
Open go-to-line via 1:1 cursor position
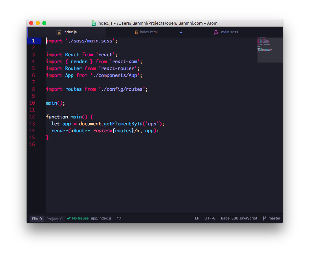[119, 218]
